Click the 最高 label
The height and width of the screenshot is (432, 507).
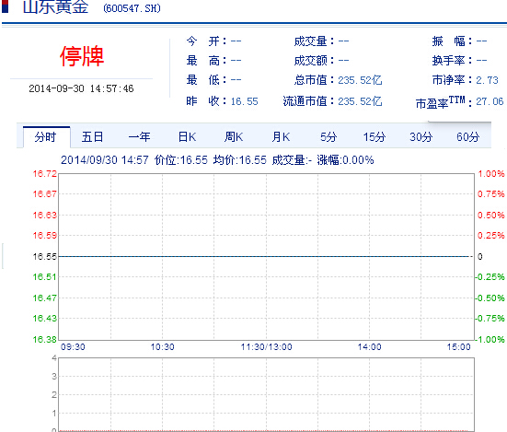(x=206, y=61)
